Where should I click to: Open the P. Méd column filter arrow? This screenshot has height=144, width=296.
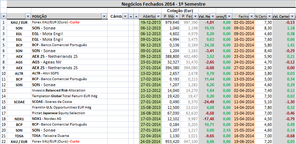[x=177, y=17]
